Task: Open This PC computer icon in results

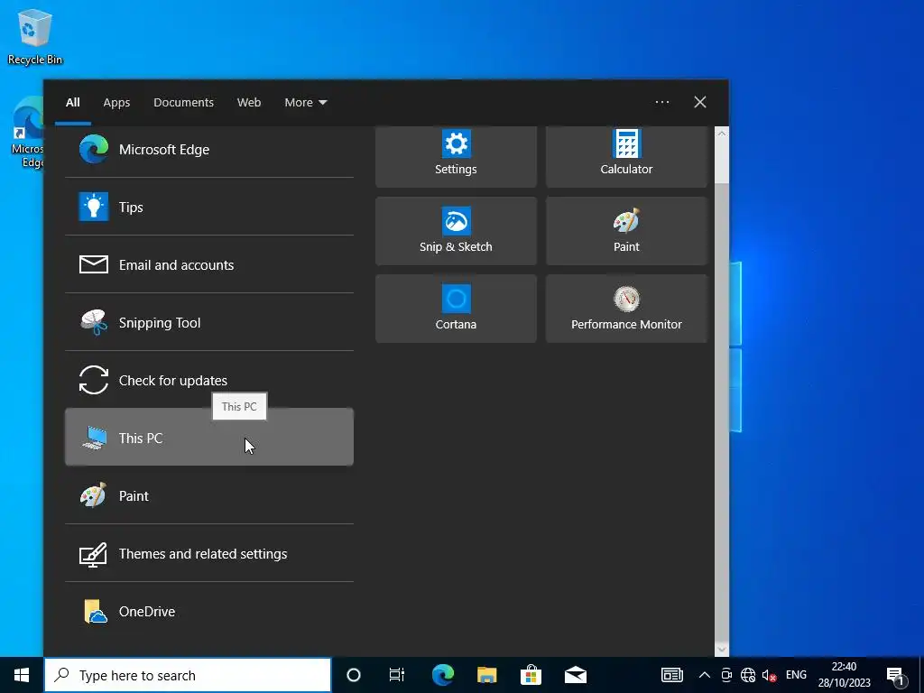Action: tap(94, 438)
